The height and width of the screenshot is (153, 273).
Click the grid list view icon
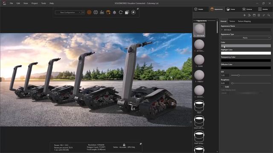coord(259,15)
